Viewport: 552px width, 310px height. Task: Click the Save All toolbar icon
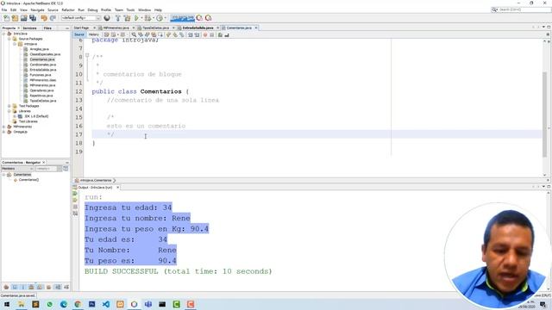tap(33, 18)
